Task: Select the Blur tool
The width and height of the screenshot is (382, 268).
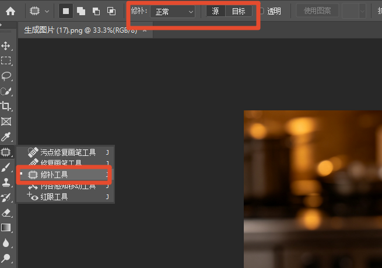Action: pyautogui.click(x=6, y=243)
